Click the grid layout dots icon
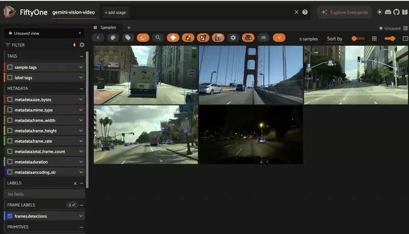409x234 pixels. click(374, 38)
